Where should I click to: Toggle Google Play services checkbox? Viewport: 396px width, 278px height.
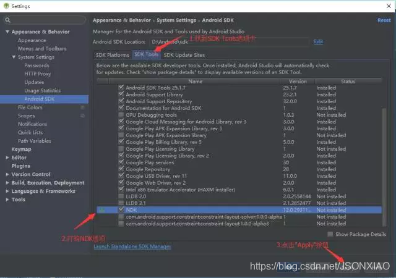point(121,162)
